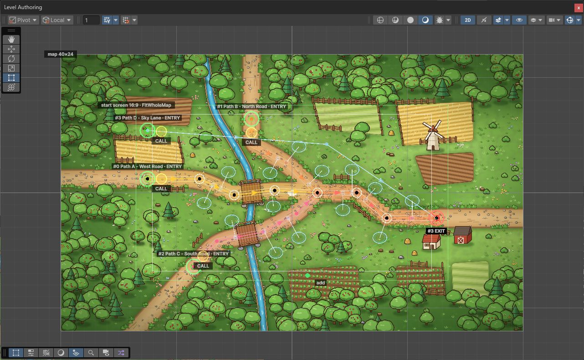Toggle the tile-and-dot icon in bottom toolbar
584x360 pixels.
pos(76,353)
